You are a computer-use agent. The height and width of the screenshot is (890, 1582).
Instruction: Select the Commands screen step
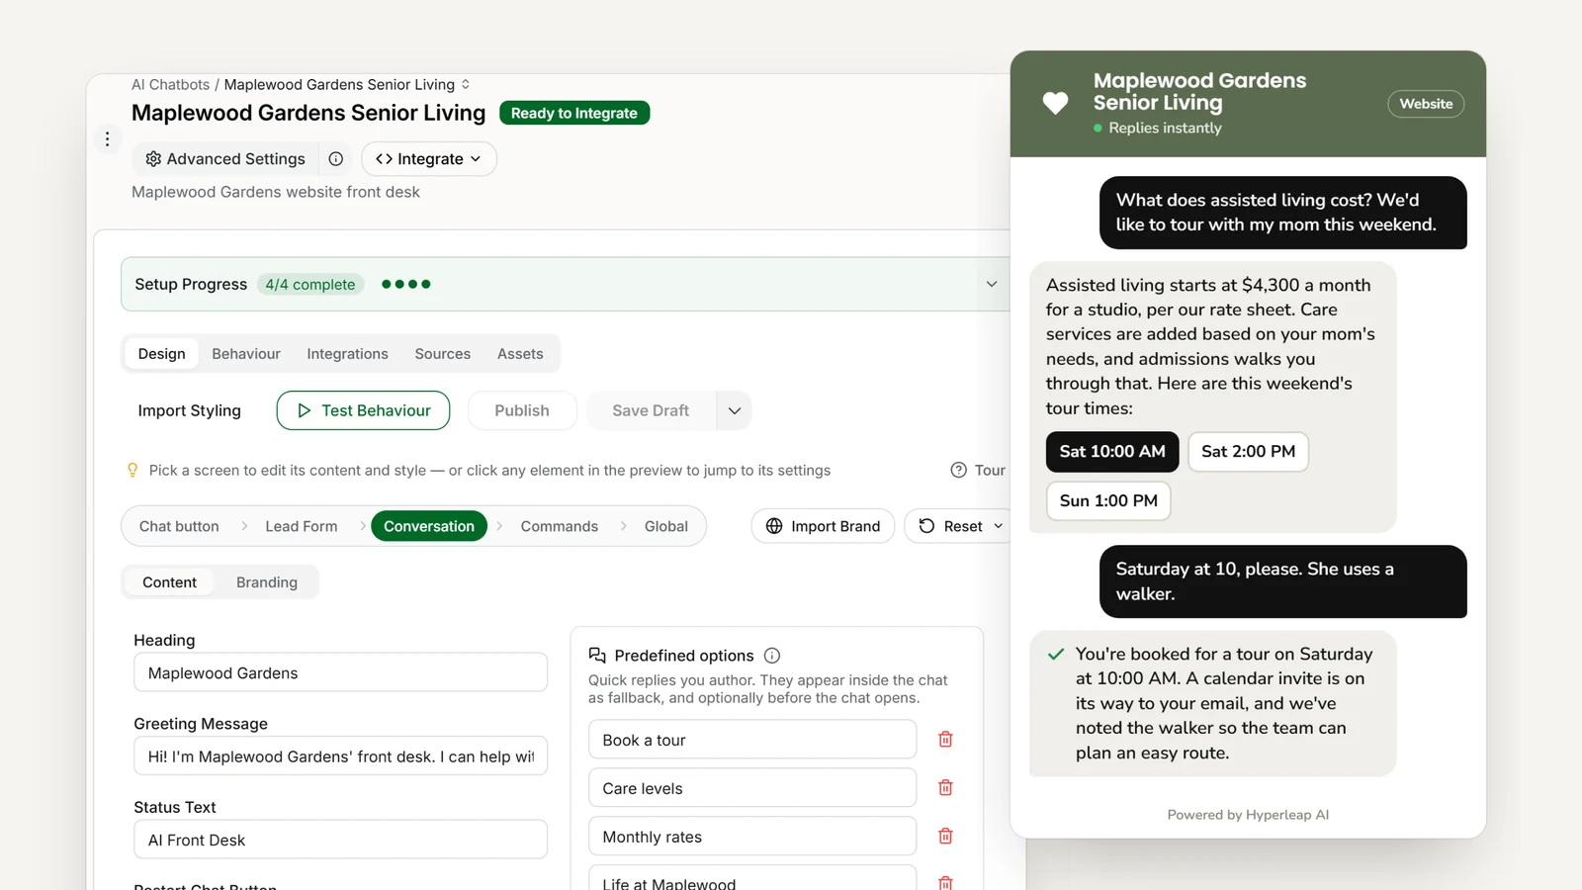coord(560,527)
